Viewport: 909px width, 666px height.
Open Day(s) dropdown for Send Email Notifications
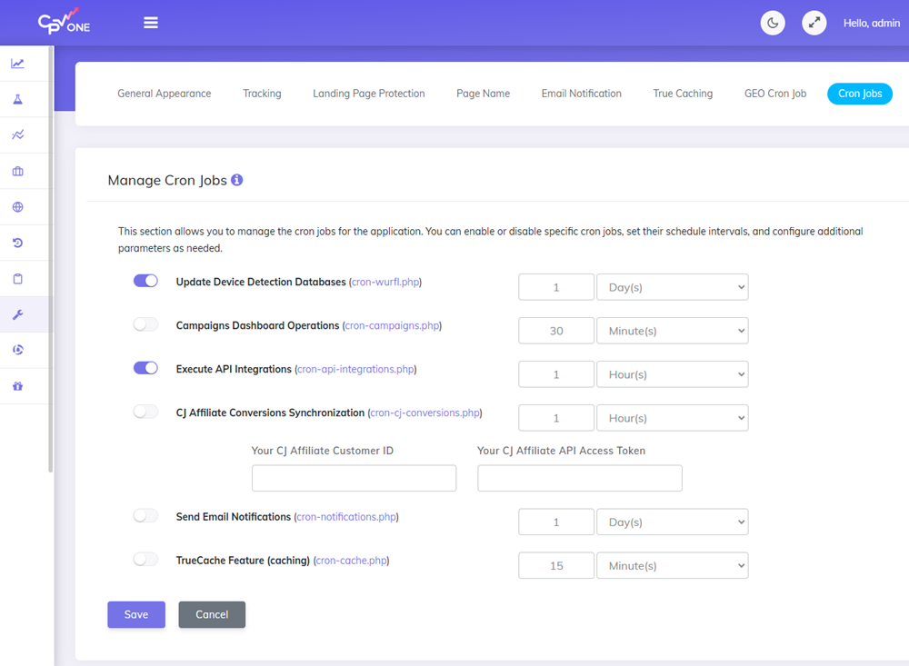[x=673, y=522]
